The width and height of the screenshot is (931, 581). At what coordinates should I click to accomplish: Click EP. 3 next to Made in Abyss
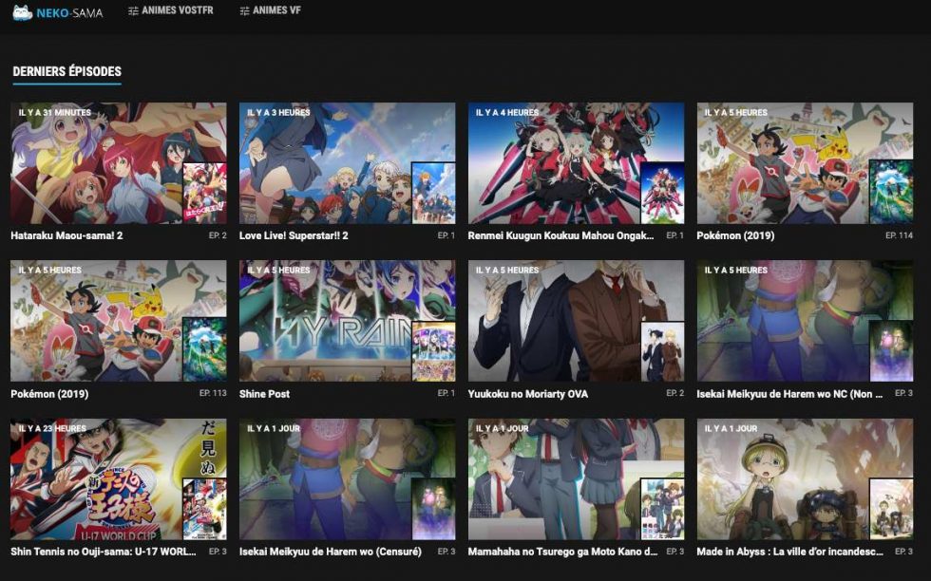pos(903,552)
